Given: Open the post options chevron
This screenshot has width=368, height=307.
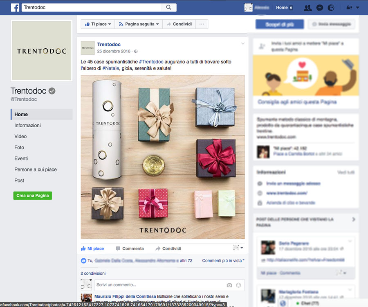Looking at the screenshot, I should (x=243, y=43).
